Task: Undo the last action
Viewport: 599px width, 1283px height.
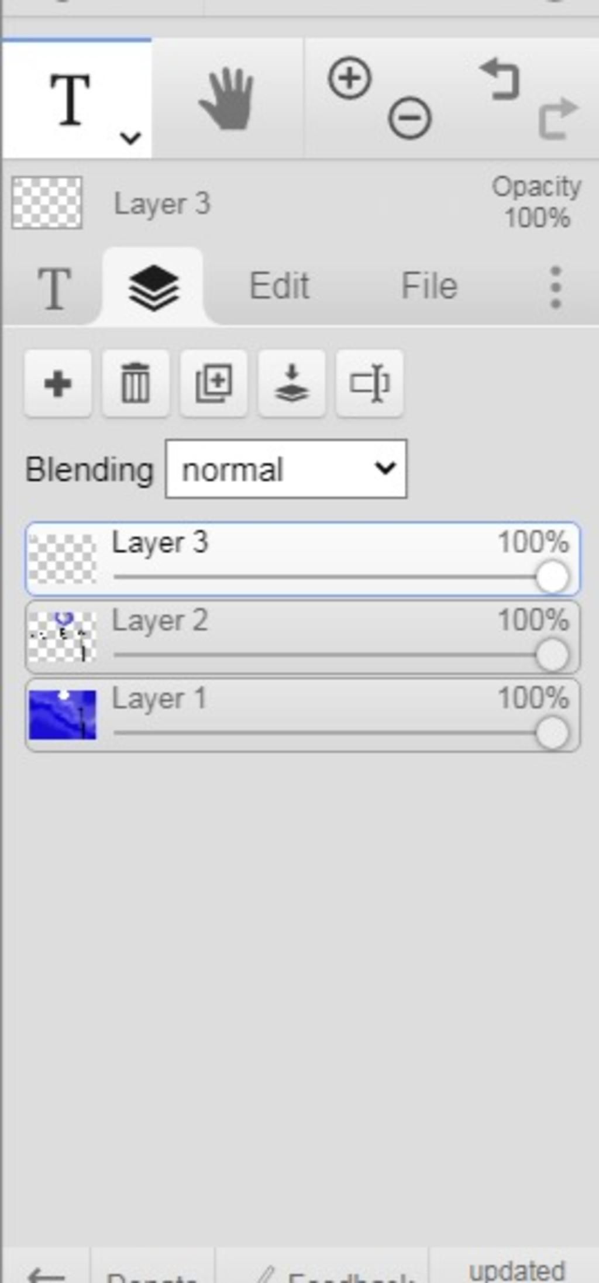Action: pos(500,80)
